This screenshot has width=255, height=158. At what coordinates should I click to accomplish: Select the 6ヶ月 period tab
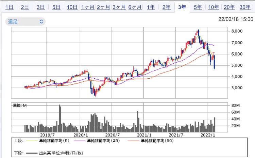pyautogui.click(x=135, y=7)
